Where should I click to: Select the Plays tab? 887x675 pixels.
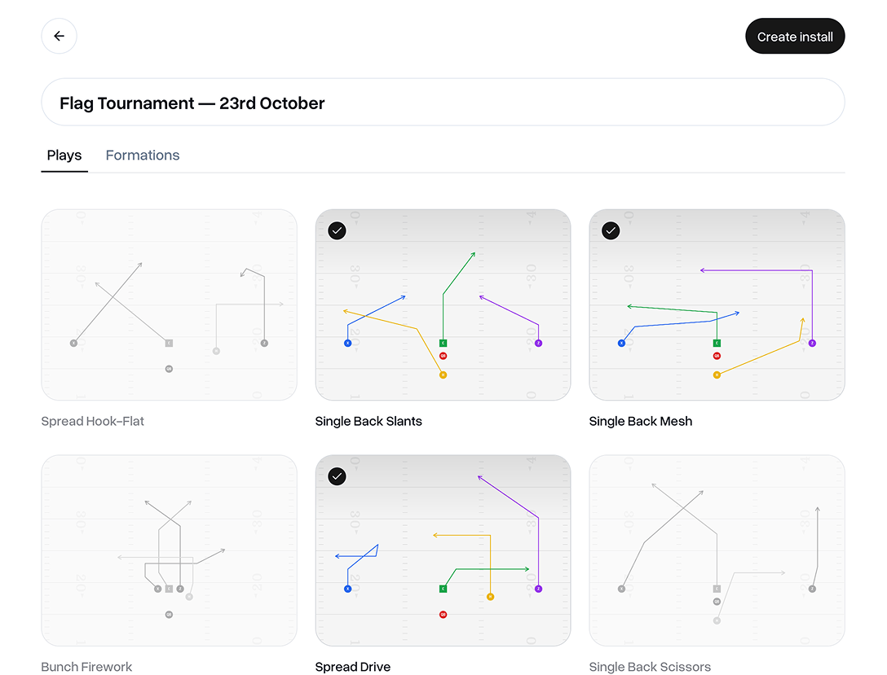[x=64, y=156]
